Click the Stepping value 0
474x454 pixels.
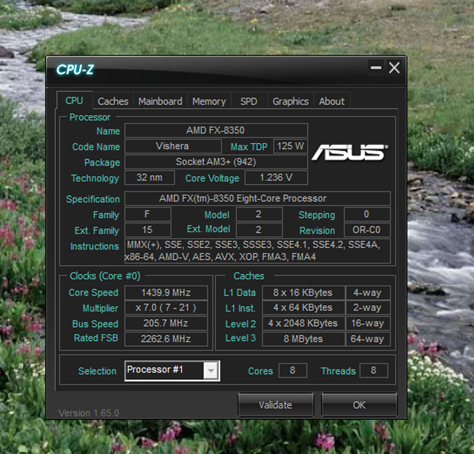pos(367,214)
